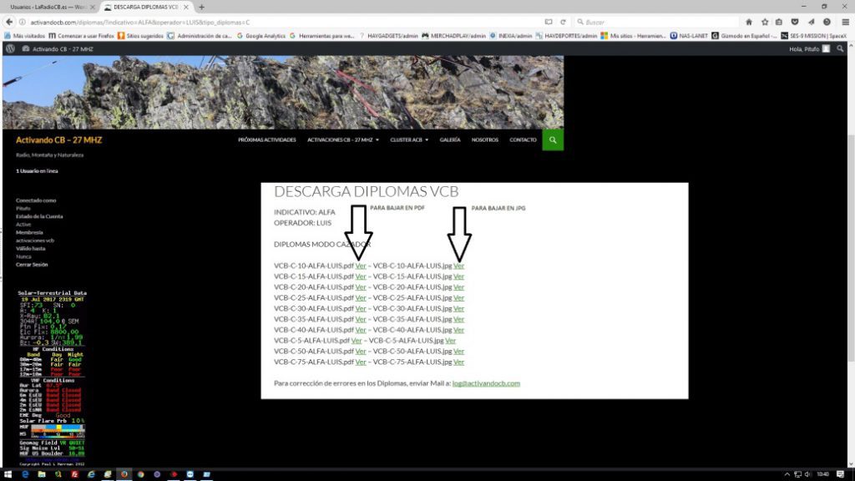Click the Pocket icon in the toolbar

(x=795, y=22)
